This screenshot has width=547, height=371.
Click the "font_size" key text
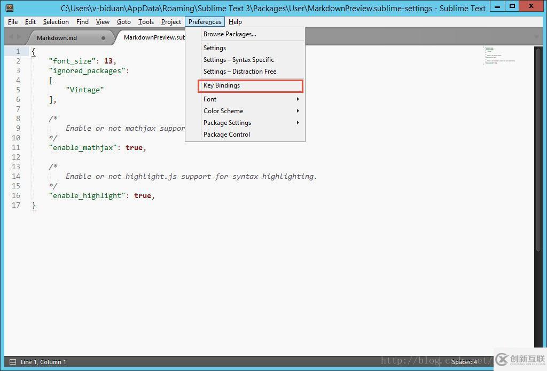click(72, 61)
